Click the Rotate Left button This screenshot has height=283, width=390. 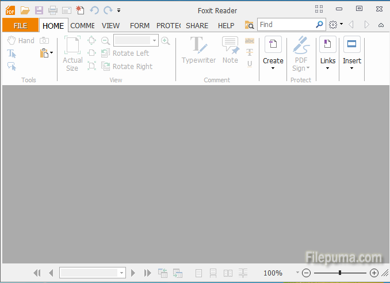[125, 53]
